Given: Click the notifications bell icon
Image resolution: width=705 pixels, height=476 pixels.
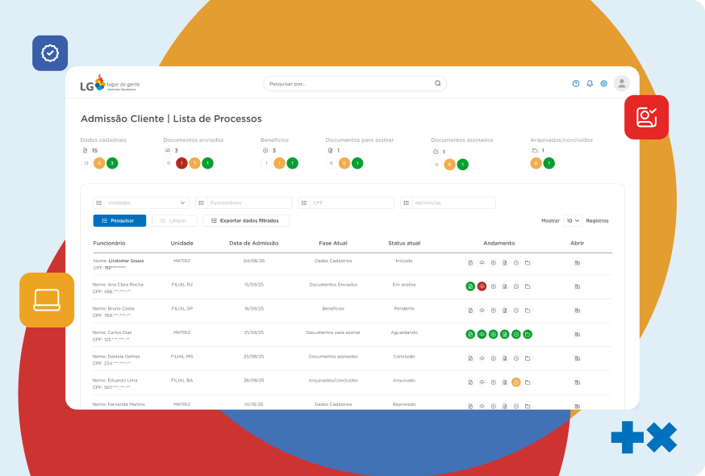Looking at the screenshot, I should (590, 83).
